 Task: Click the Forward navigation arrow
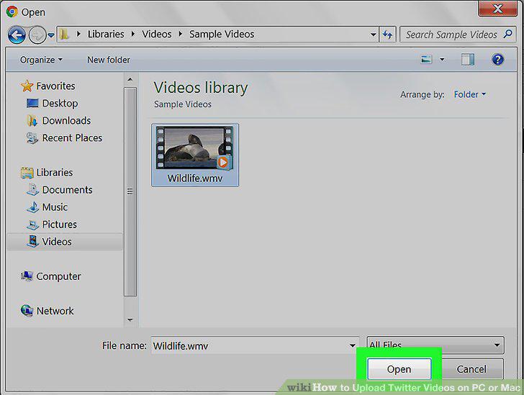click(37, 35)
